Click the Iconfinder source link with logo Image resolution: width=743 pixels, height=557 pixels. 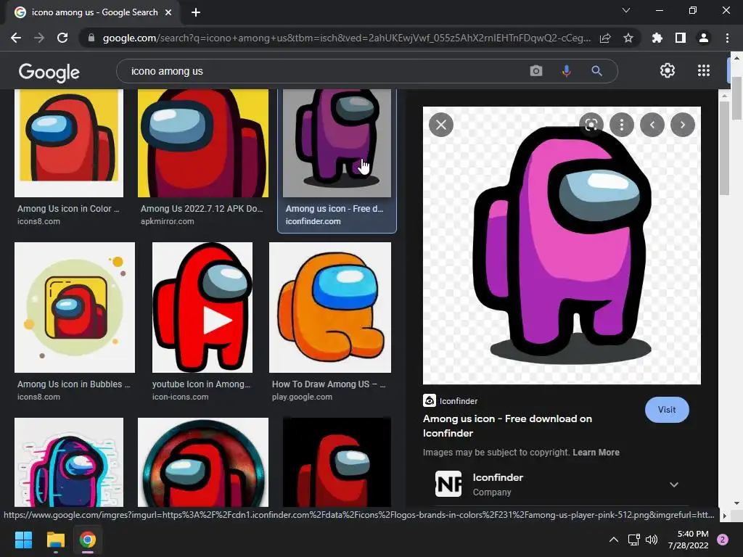(450, 400)
